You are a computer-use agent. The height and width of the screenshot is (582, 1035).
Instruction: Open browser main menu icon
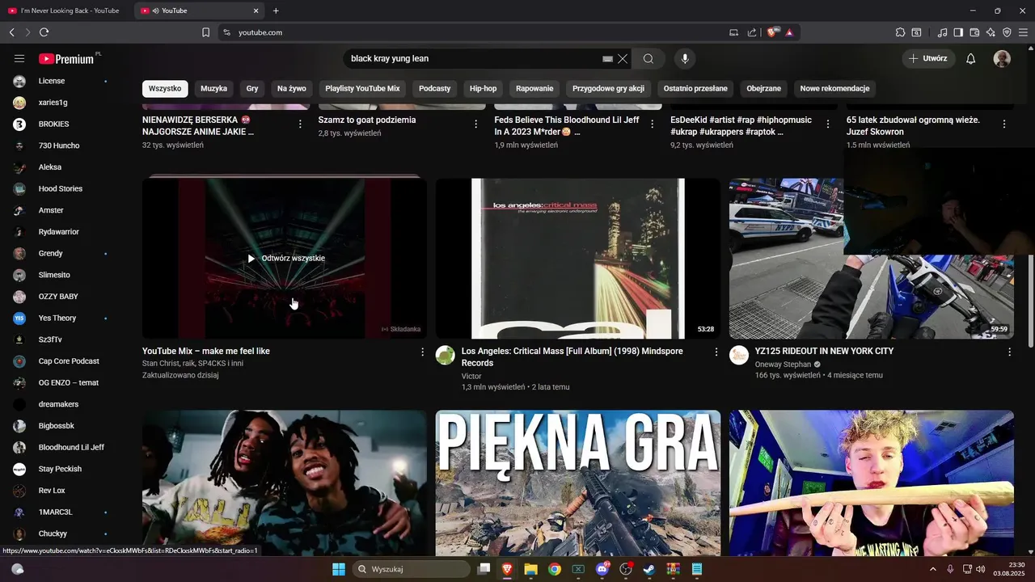click(1023, 32)
